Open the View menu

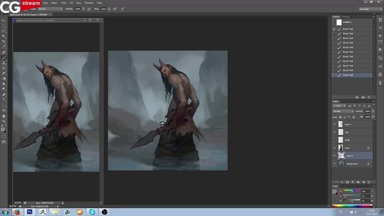click(79, 2)
